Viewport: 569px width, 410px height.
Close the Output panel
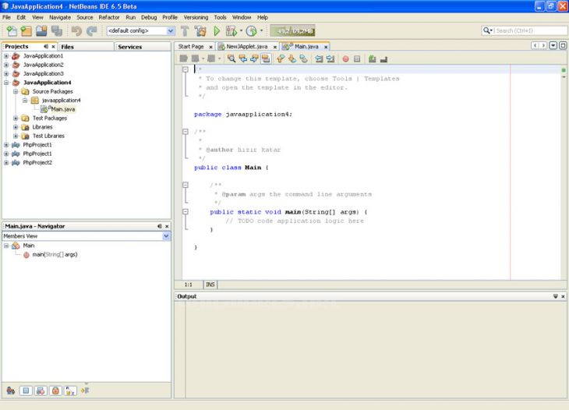[x=563, y=296]
